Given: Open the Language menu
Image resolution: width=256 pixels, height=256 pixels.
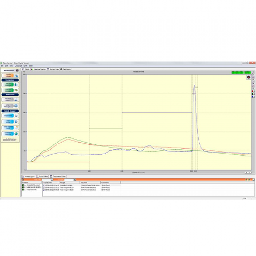Looking at the screenshot, I should coord(18,66).
